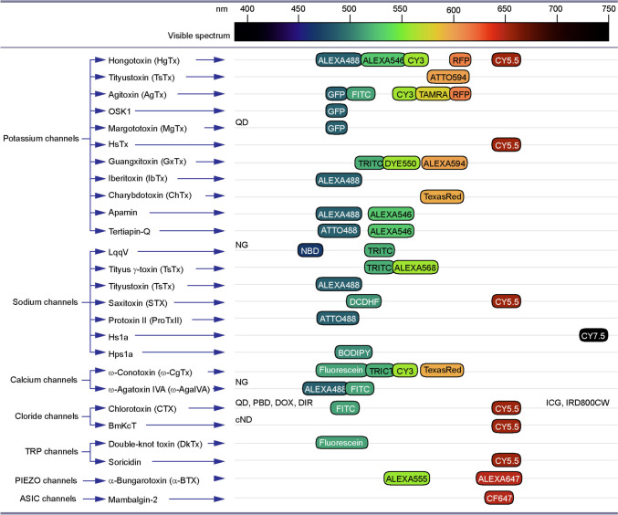Screen dimensions: 618x515
Task: Select the "Tertiapin-Q" label
Action: (x=130, y=231)
